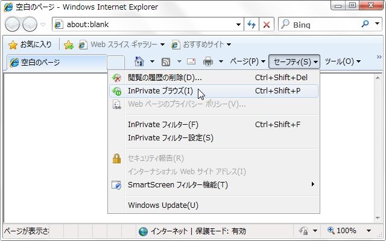Image resolution: width=386 pixels, height=241 pixels.
Task: Choose InPrivate ブラウズ(I) from the menu
Action: [x=214, y=91]
